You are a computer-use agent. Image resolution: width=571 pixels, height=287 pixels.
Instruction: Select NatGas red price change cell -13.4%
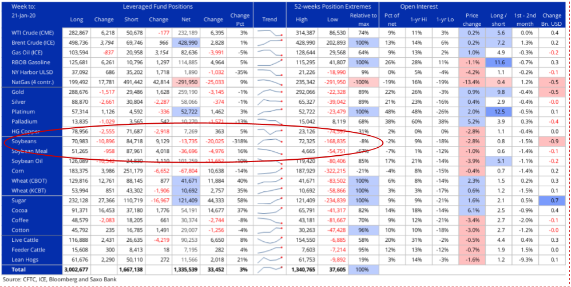471,82
